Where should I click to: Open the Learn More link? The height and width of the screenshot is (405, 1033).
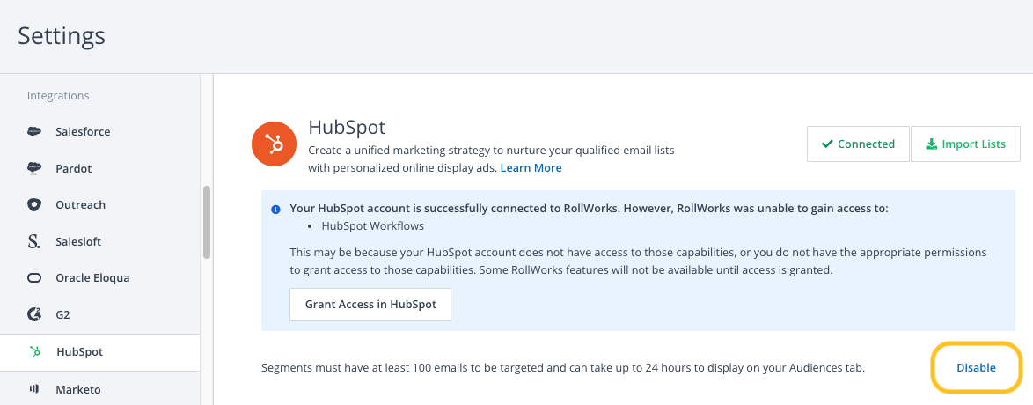(531, 167)
